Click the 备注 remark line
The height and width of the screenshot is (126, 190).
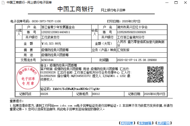tap(59, 65)
